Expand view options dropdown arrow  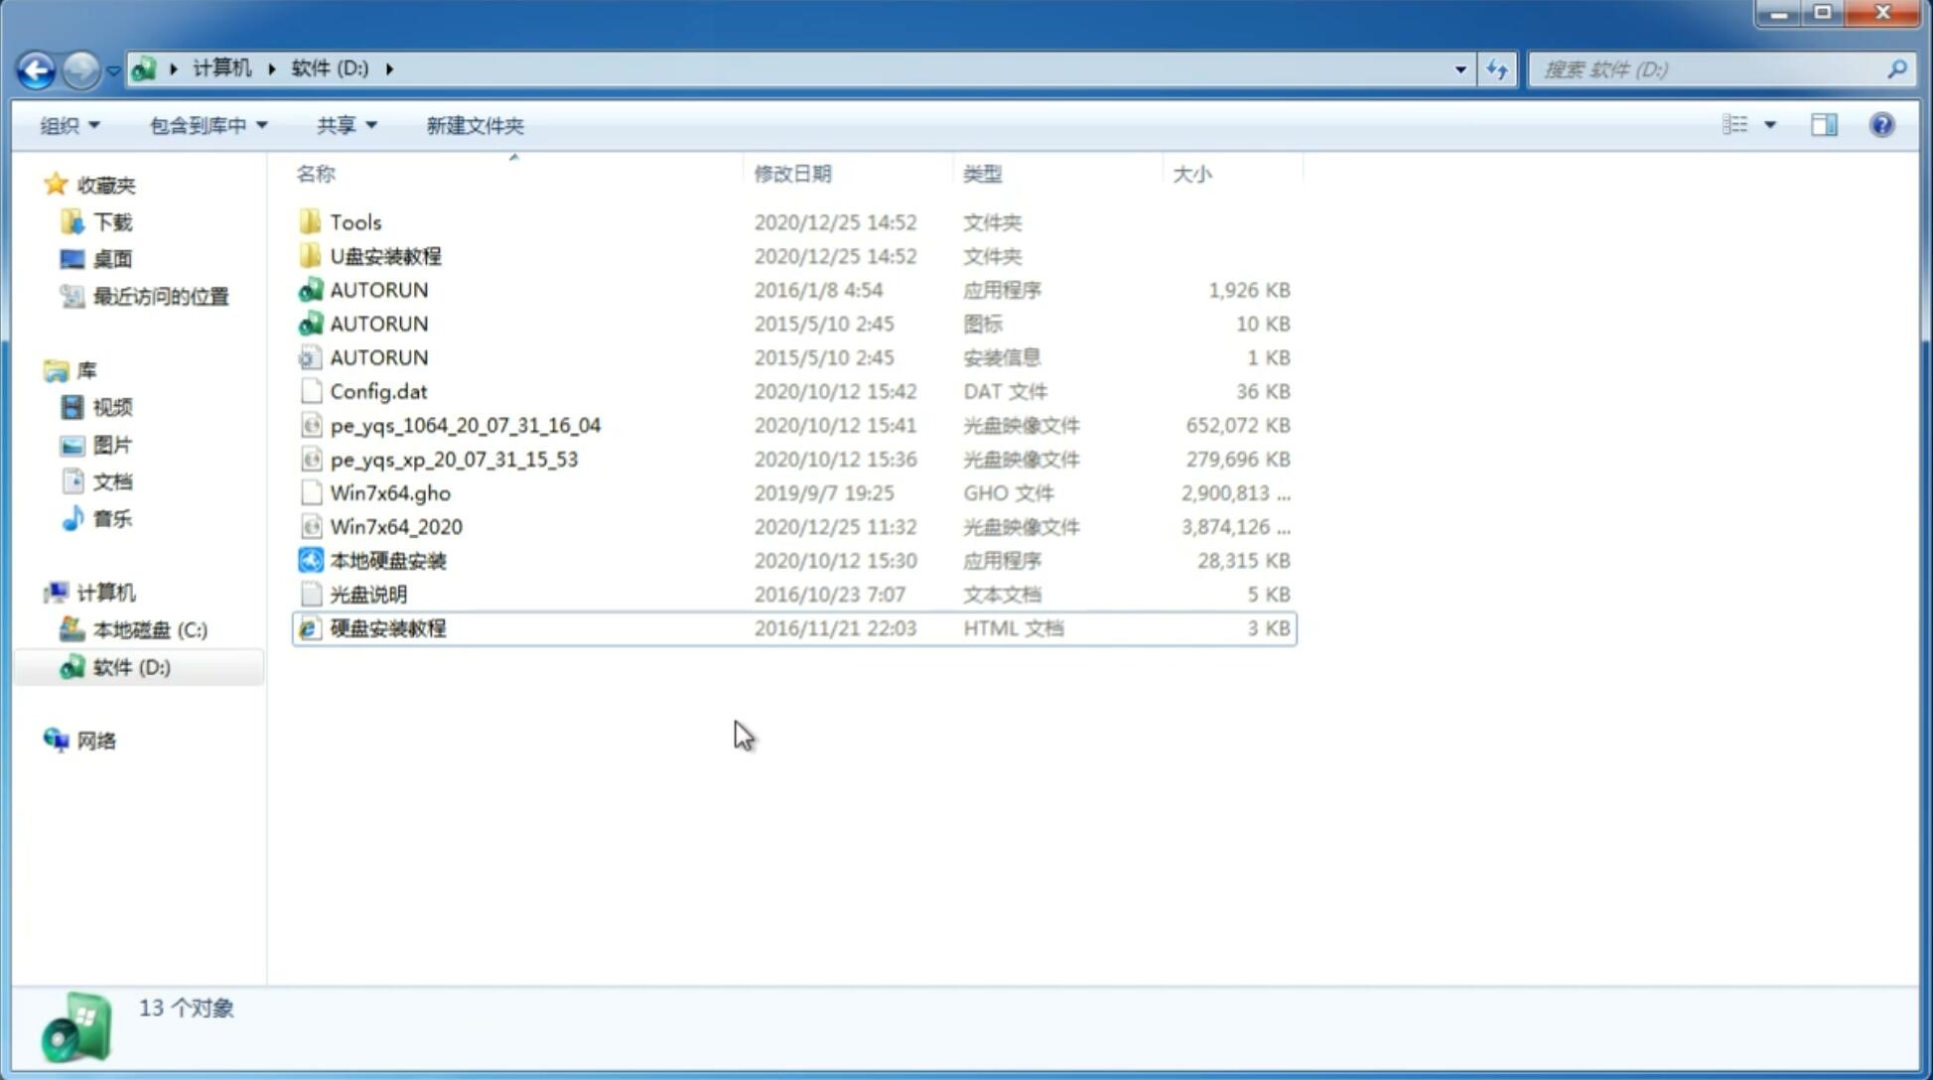click(1770, 125)
